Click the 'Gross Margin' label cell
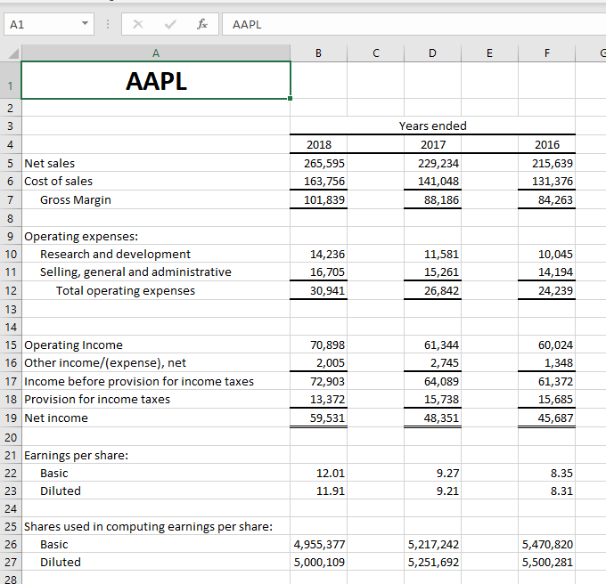 coord(156,199)
